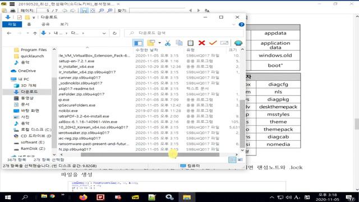Select 로컬 디스크 (C:) drive
The image size is (359, 202).
[36, 130]
